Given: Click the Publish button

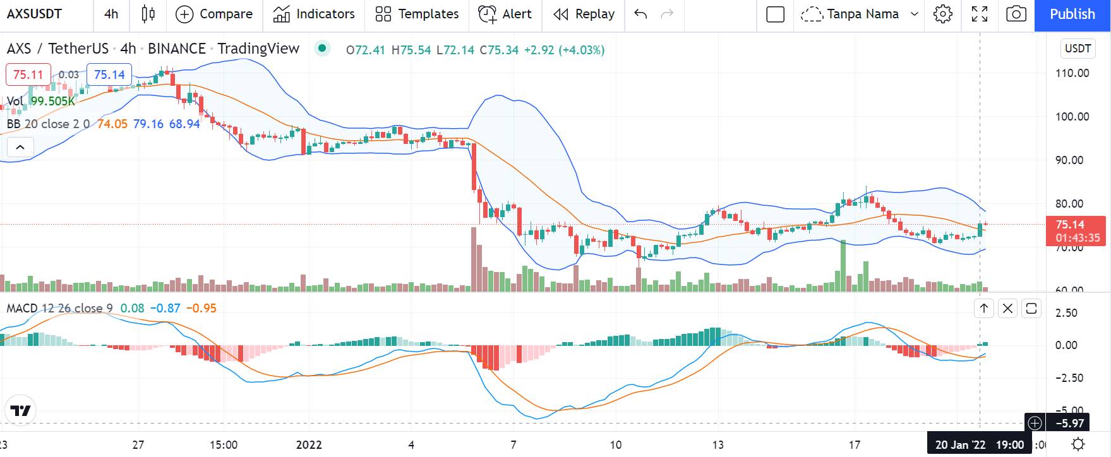Looking at the screenshot, I should [x=1072, y=14].
